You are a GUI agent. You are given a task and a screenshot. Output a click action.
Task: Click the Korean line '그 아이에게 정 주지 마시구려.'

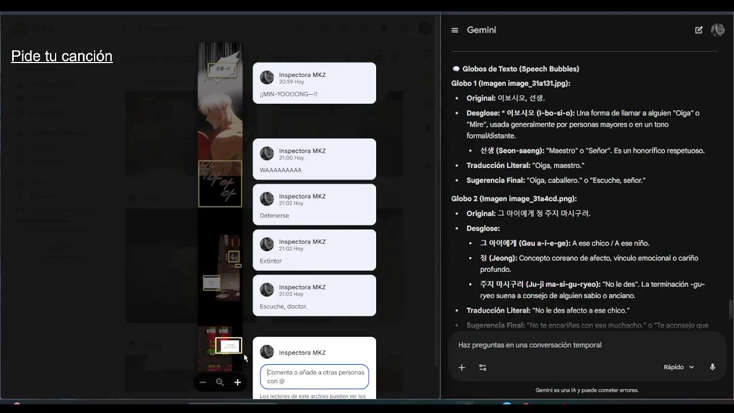(544, 213)
